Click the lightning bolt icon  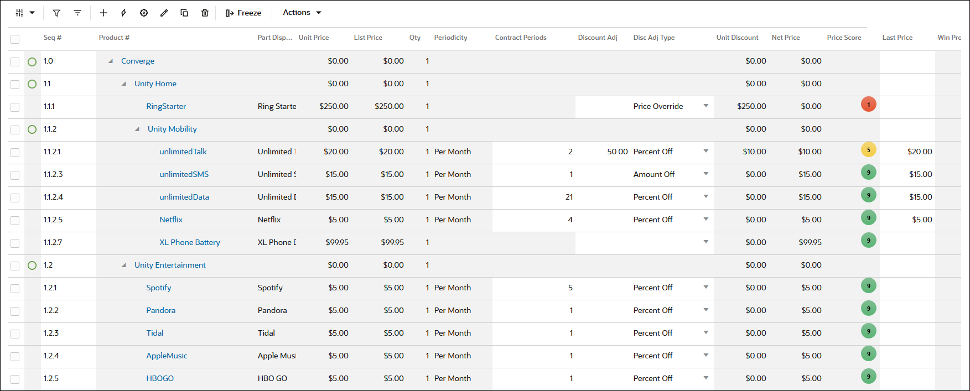[123, 13]
